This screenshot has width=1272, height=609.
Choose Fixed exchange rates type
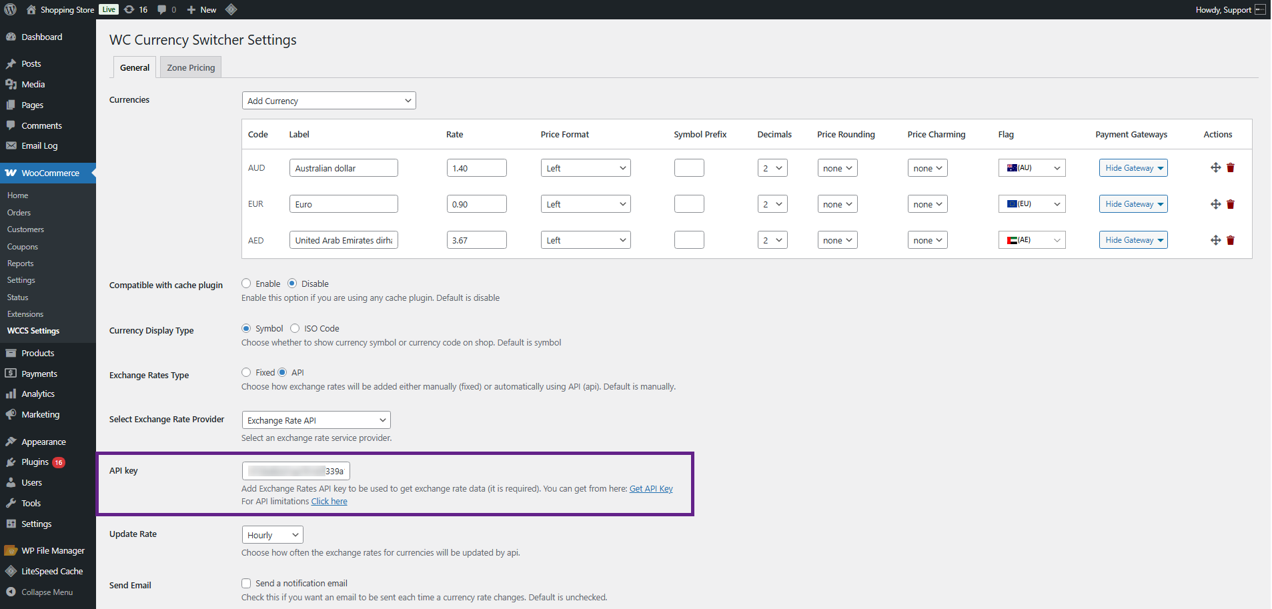(246, 372)
